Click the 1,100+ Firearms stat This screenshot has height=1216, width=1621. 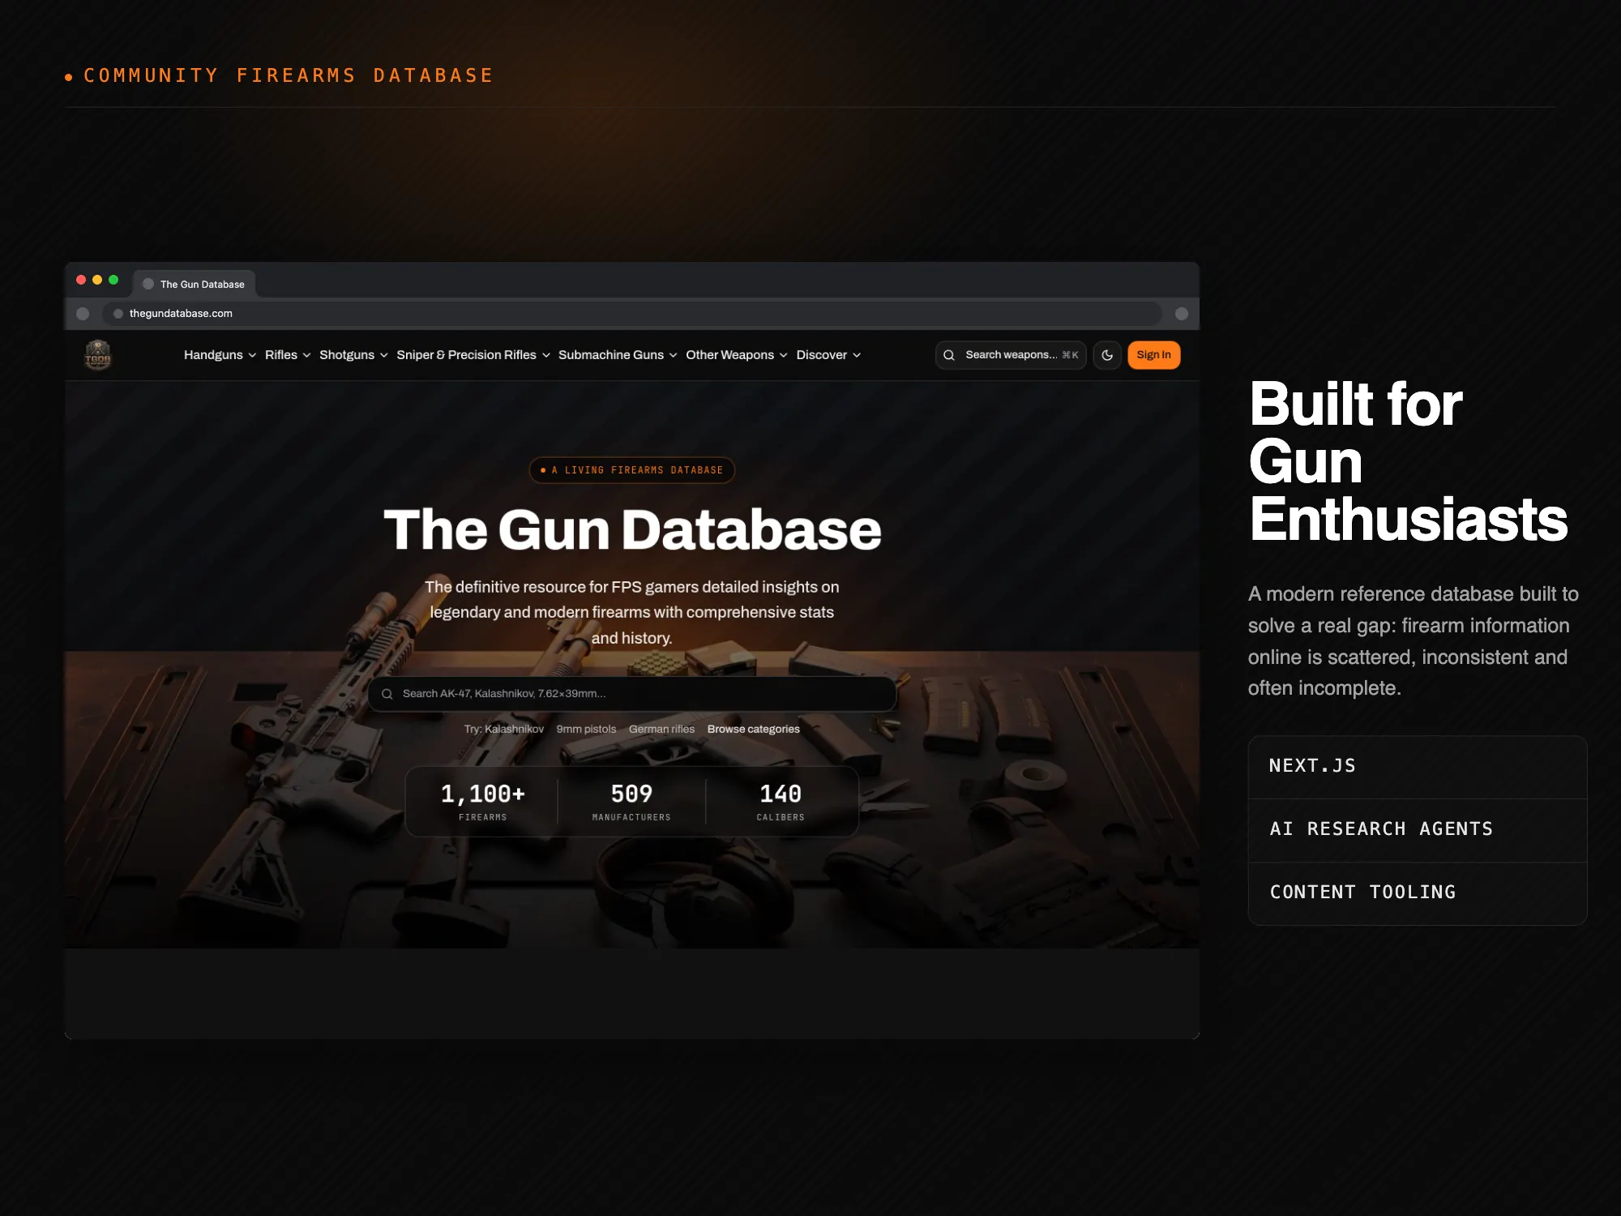[x=482, y=802]
